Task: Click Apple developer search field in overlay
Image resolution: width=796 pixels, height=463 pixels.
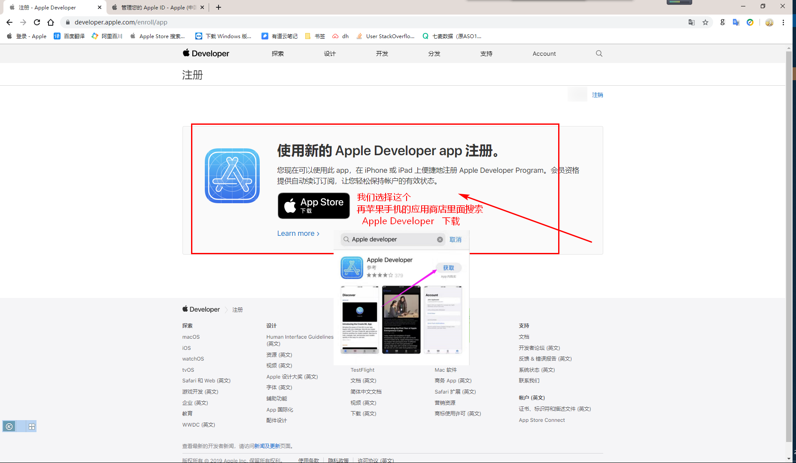Action: 393,240
